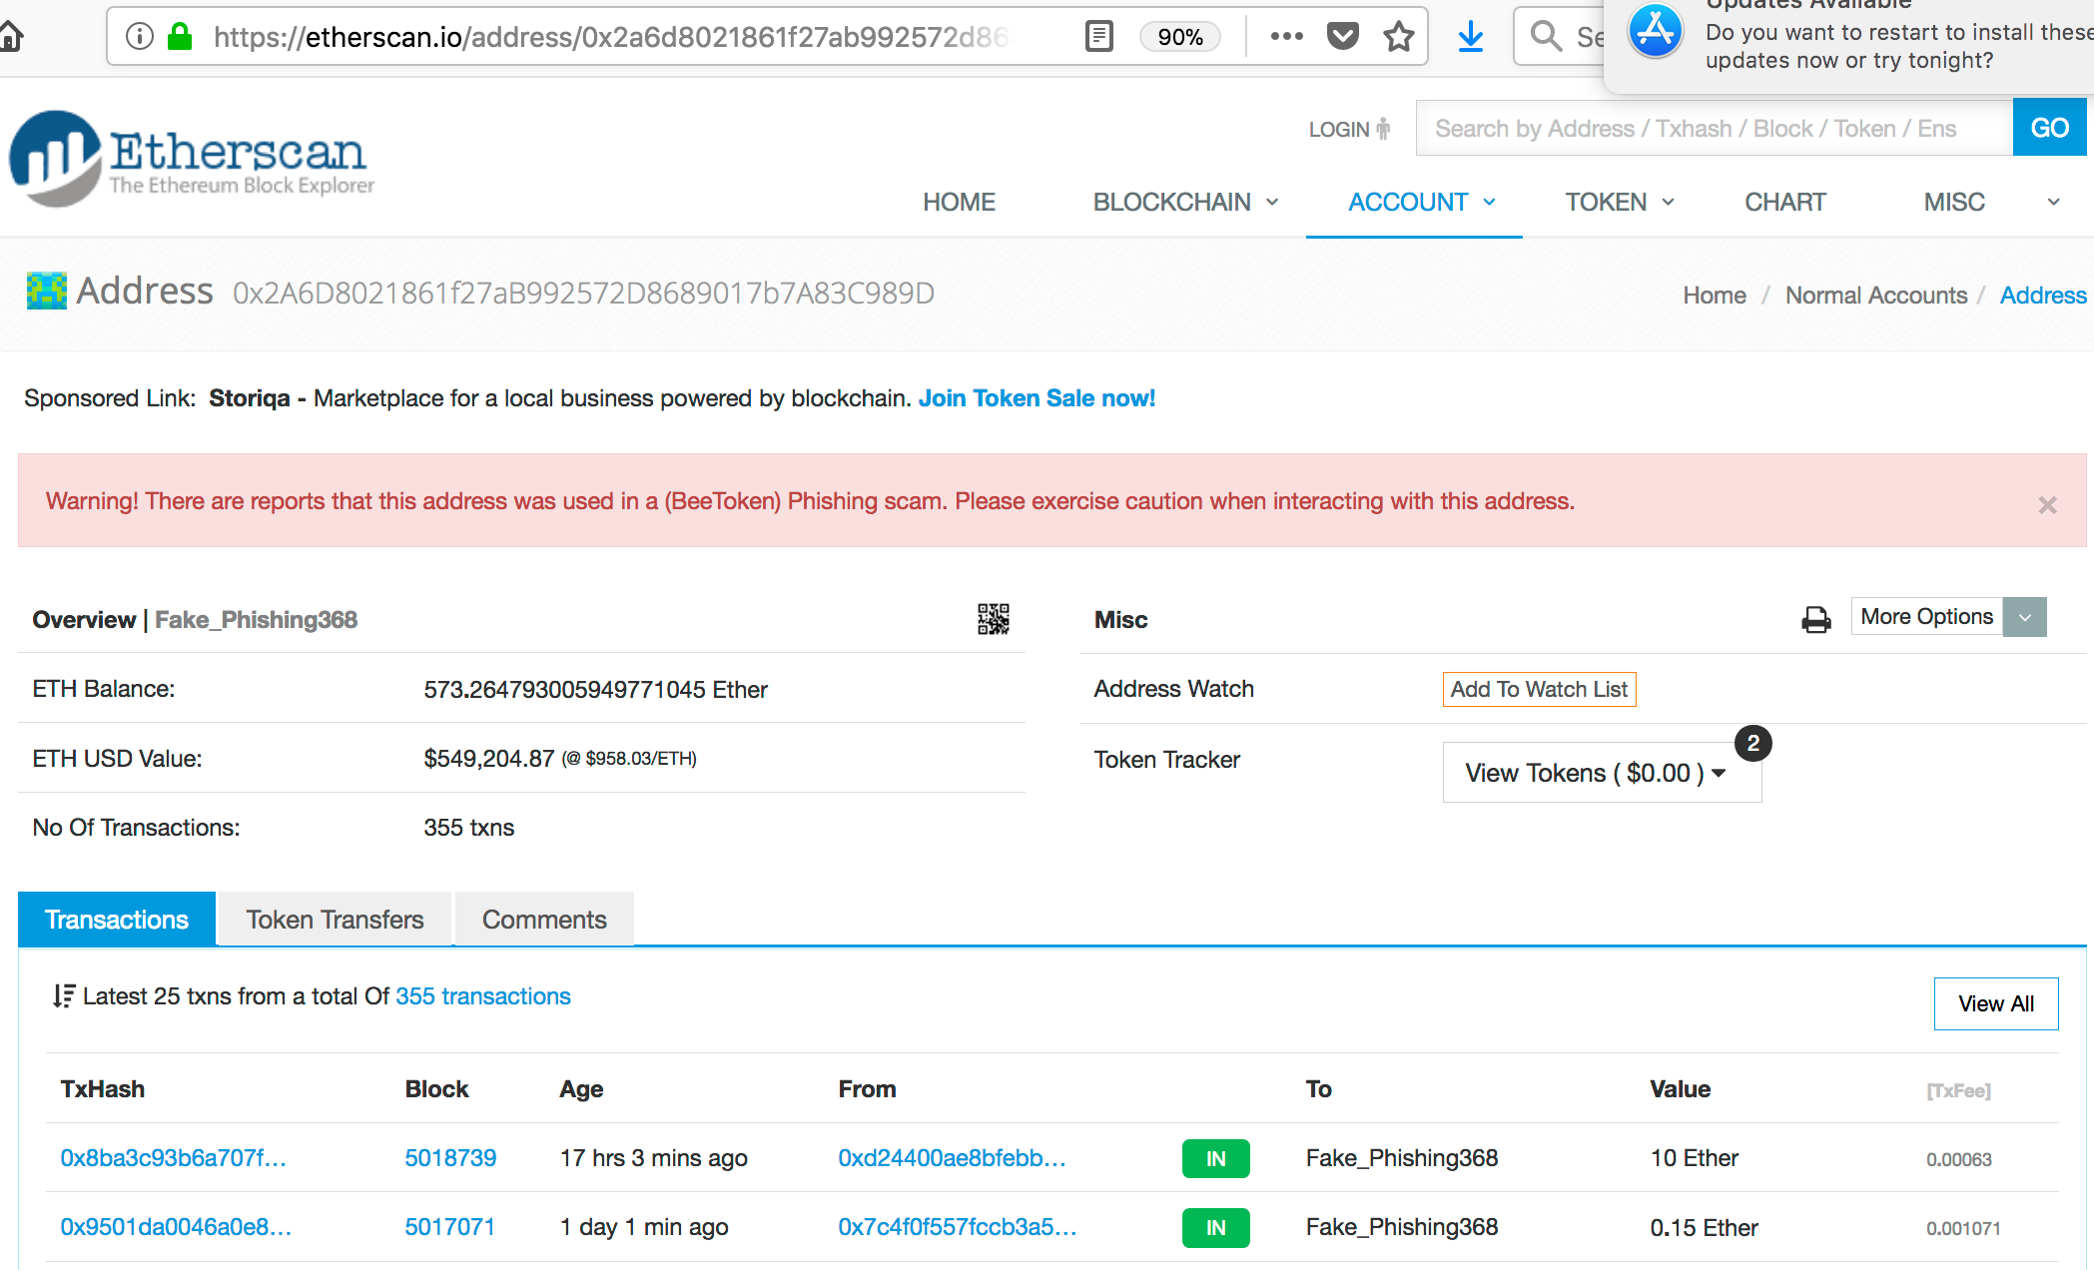Click ETH balance value 573.264793005949771045 Ether
The width and height of the screenshot is (2094, 1270).
(x=595, y=690)
